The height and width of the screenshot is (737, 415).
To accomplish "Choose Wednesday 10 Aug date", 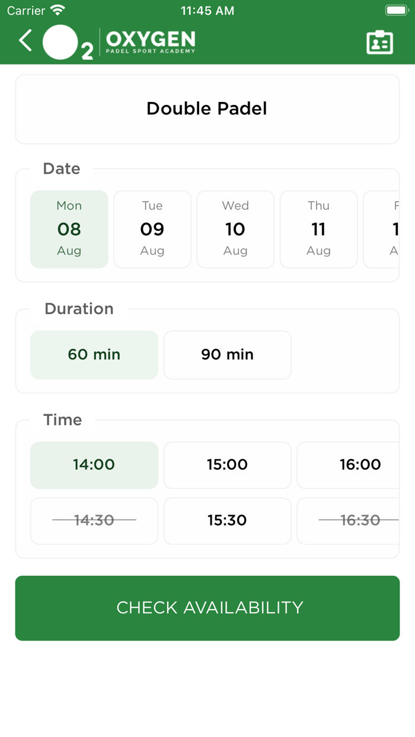I will pos(235,229).
